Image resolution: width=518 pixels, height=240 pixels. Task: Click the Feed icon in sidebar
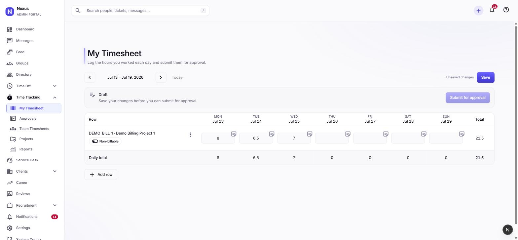10,52
